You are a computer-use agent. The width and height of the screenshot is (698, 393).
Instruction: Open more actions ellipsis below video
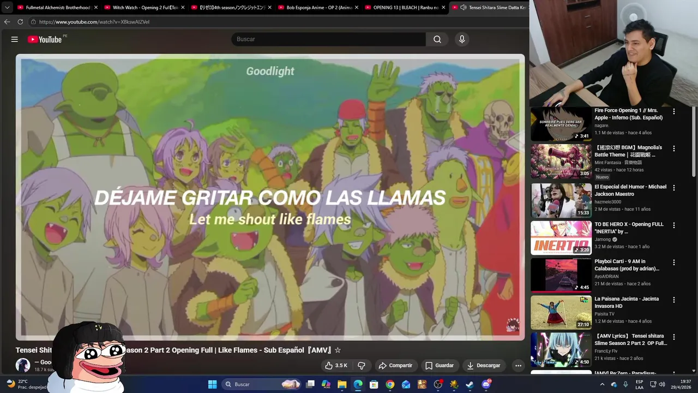[x=519, y=366]
